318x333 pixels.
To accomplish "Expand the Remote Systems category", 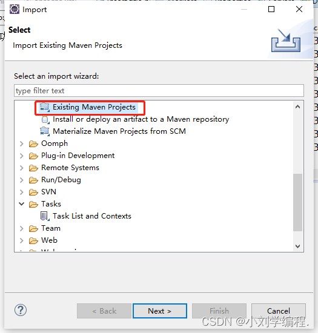I will 21,168.
